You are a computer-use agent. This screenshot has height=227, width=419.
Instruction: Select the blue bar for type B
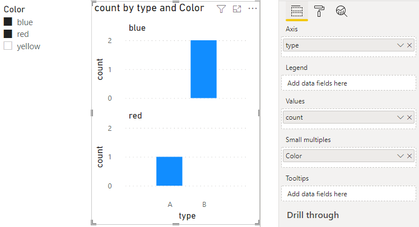[203, 69]
